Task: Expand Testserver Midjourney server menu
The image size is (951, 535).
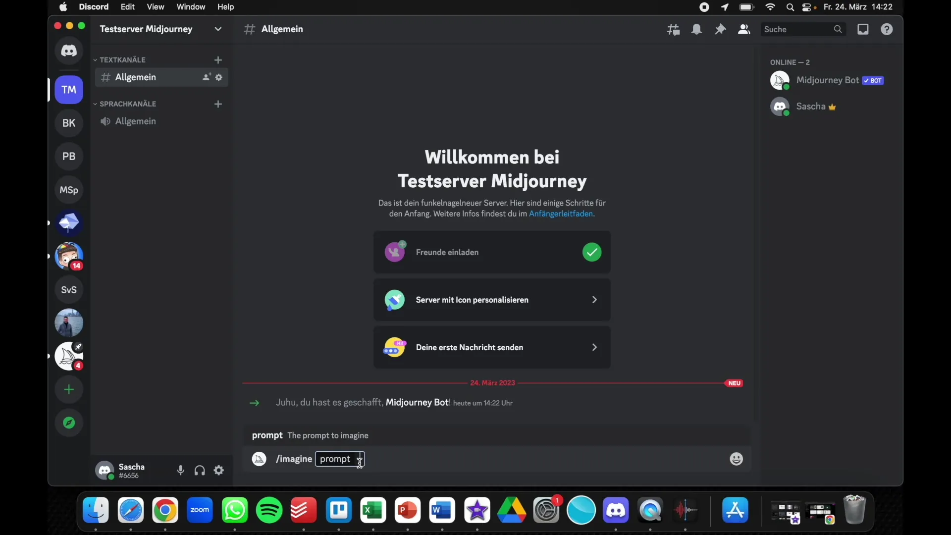Action: [x=218, y=29]
